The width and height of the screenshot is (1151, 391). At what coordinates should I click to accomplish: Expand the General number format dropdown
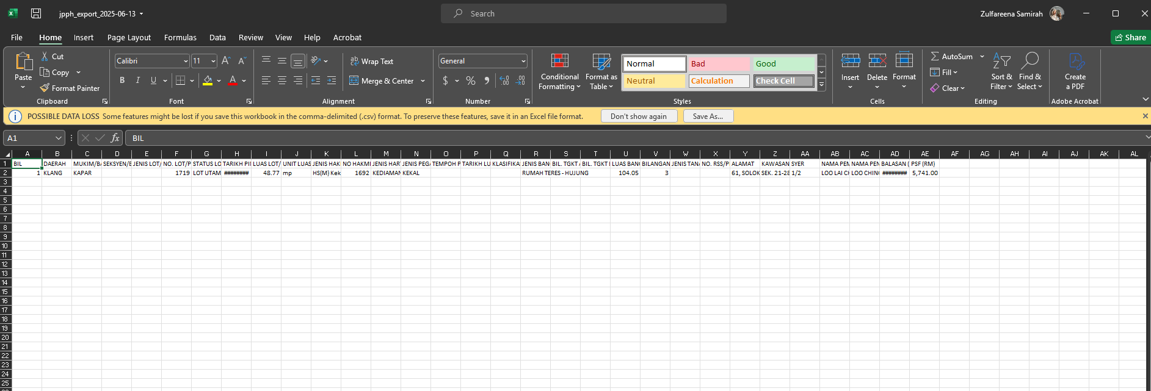(x=523, y=61)
